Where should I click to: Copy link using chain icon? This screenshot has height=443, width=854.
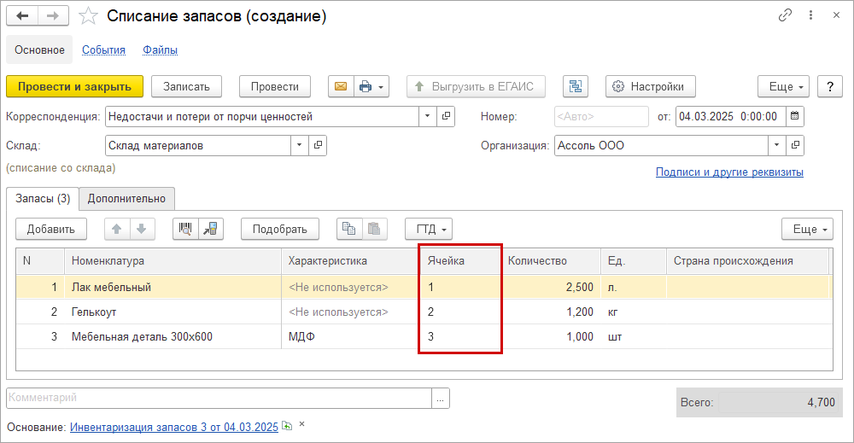pos(785,15)
